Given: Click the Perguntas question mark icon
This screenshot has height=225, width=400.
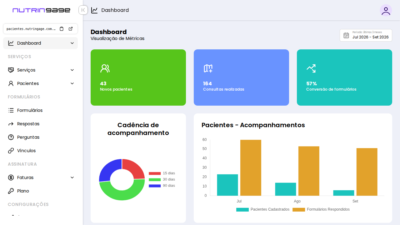Looking at the screenshot, I should click(11, 137).
